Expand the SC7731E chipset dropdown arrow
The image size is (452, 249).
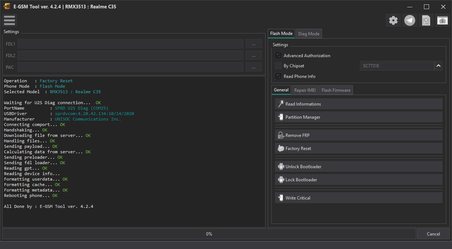439,66
